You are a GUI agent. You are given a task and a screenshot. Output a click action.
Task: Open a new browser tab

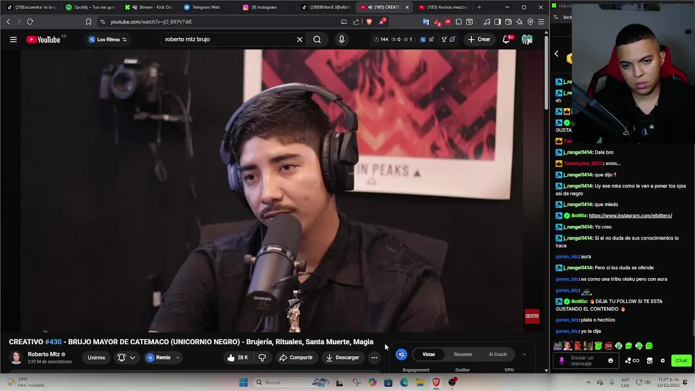coord(479,7)
